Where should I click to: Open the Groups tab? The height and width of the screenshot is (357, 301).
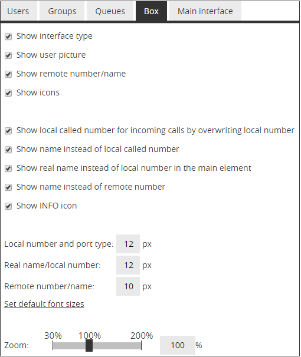pos(62,11)
